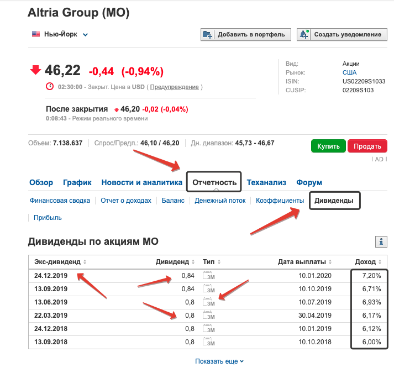Click the 3M calendar icon in 24.12.2019 row
Screen dimensions: 394x373
[x=209, y=276]
